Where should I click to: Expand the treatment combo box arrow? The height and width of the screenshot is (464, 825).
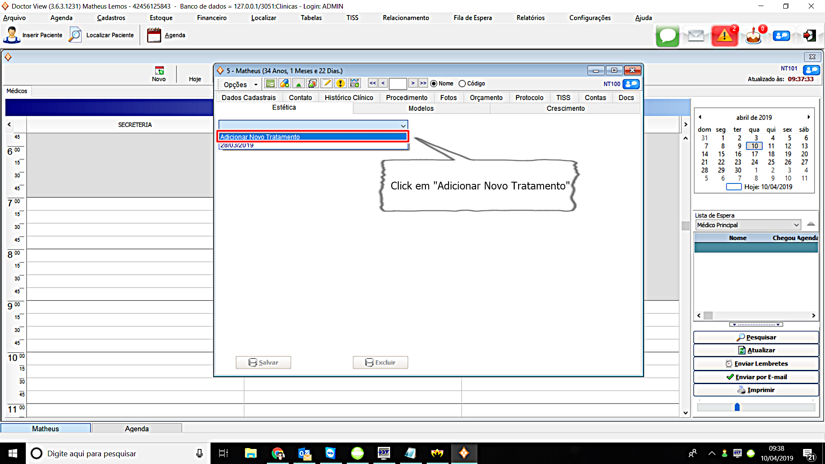tap(403, 125)
